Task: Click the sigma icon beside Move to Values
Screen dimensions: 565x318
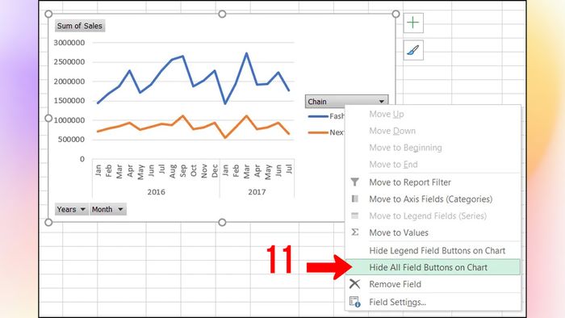Action: coord(354,232)
